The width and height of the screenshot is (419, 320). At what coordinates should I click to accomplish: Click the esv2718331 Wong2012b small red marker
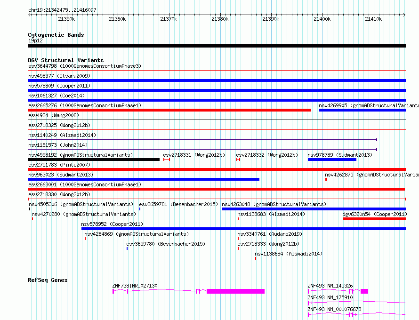pyautogui.click(x=167, y=160)
